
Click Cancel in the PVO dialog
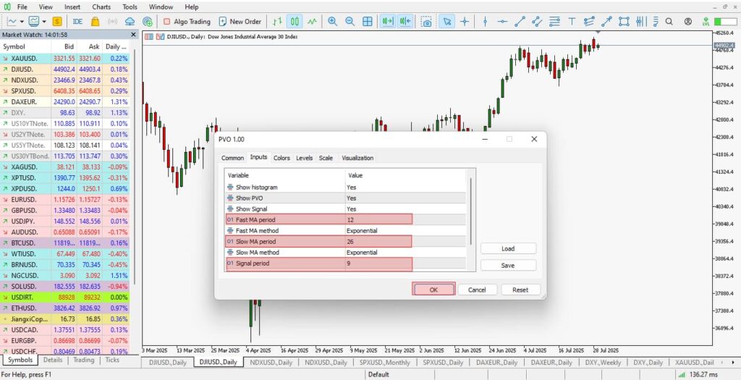click(478, 290)
